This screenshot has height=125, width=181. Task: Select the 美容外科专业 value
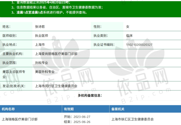(x=45, y=72)
